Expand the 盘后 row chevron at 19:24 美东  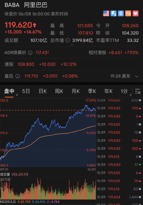(x=137, y=76)
